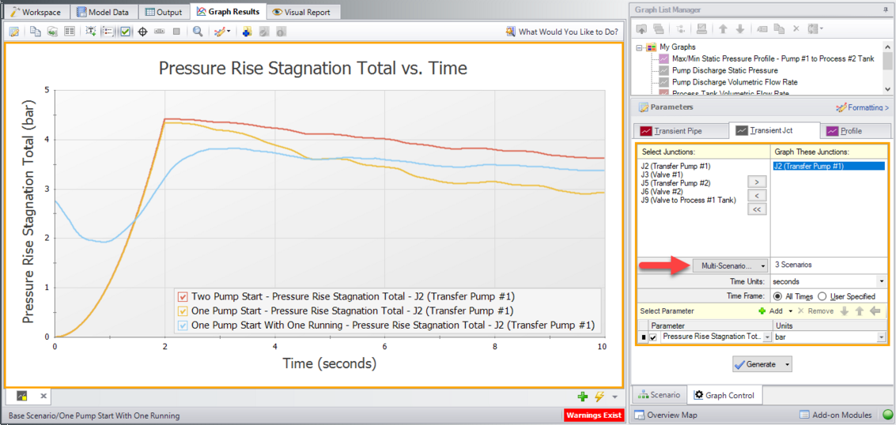The image size is (896, 425).
Task: Click the red Warnings Exist indicator
Action: pos(592,415)
